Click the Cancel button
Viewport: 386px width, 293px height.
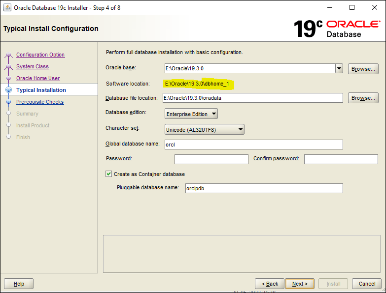[367, 284]
